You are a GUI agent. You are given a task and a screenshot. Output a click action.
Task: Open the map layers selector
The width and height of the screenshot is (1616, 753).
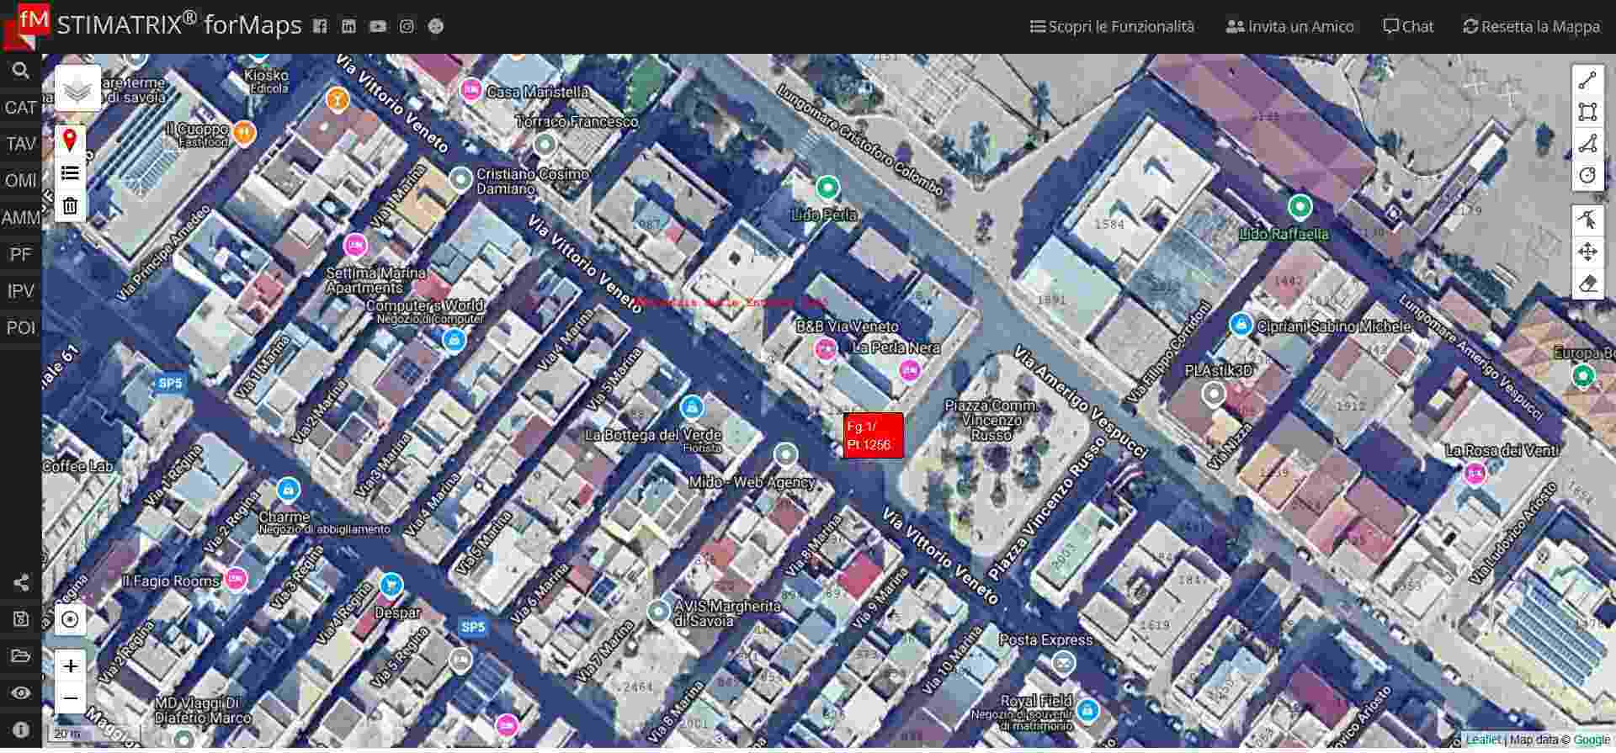point(77,89)
